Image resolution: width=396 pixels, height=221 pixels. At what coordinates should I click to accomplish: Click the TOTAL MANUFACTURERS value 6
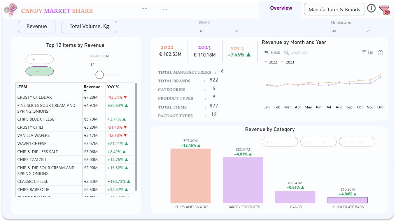(x=222, y=71)
